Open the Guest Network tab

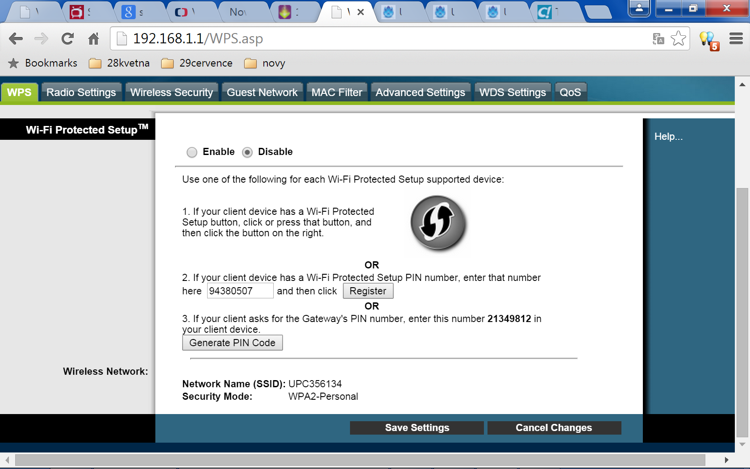coord(262,92)
